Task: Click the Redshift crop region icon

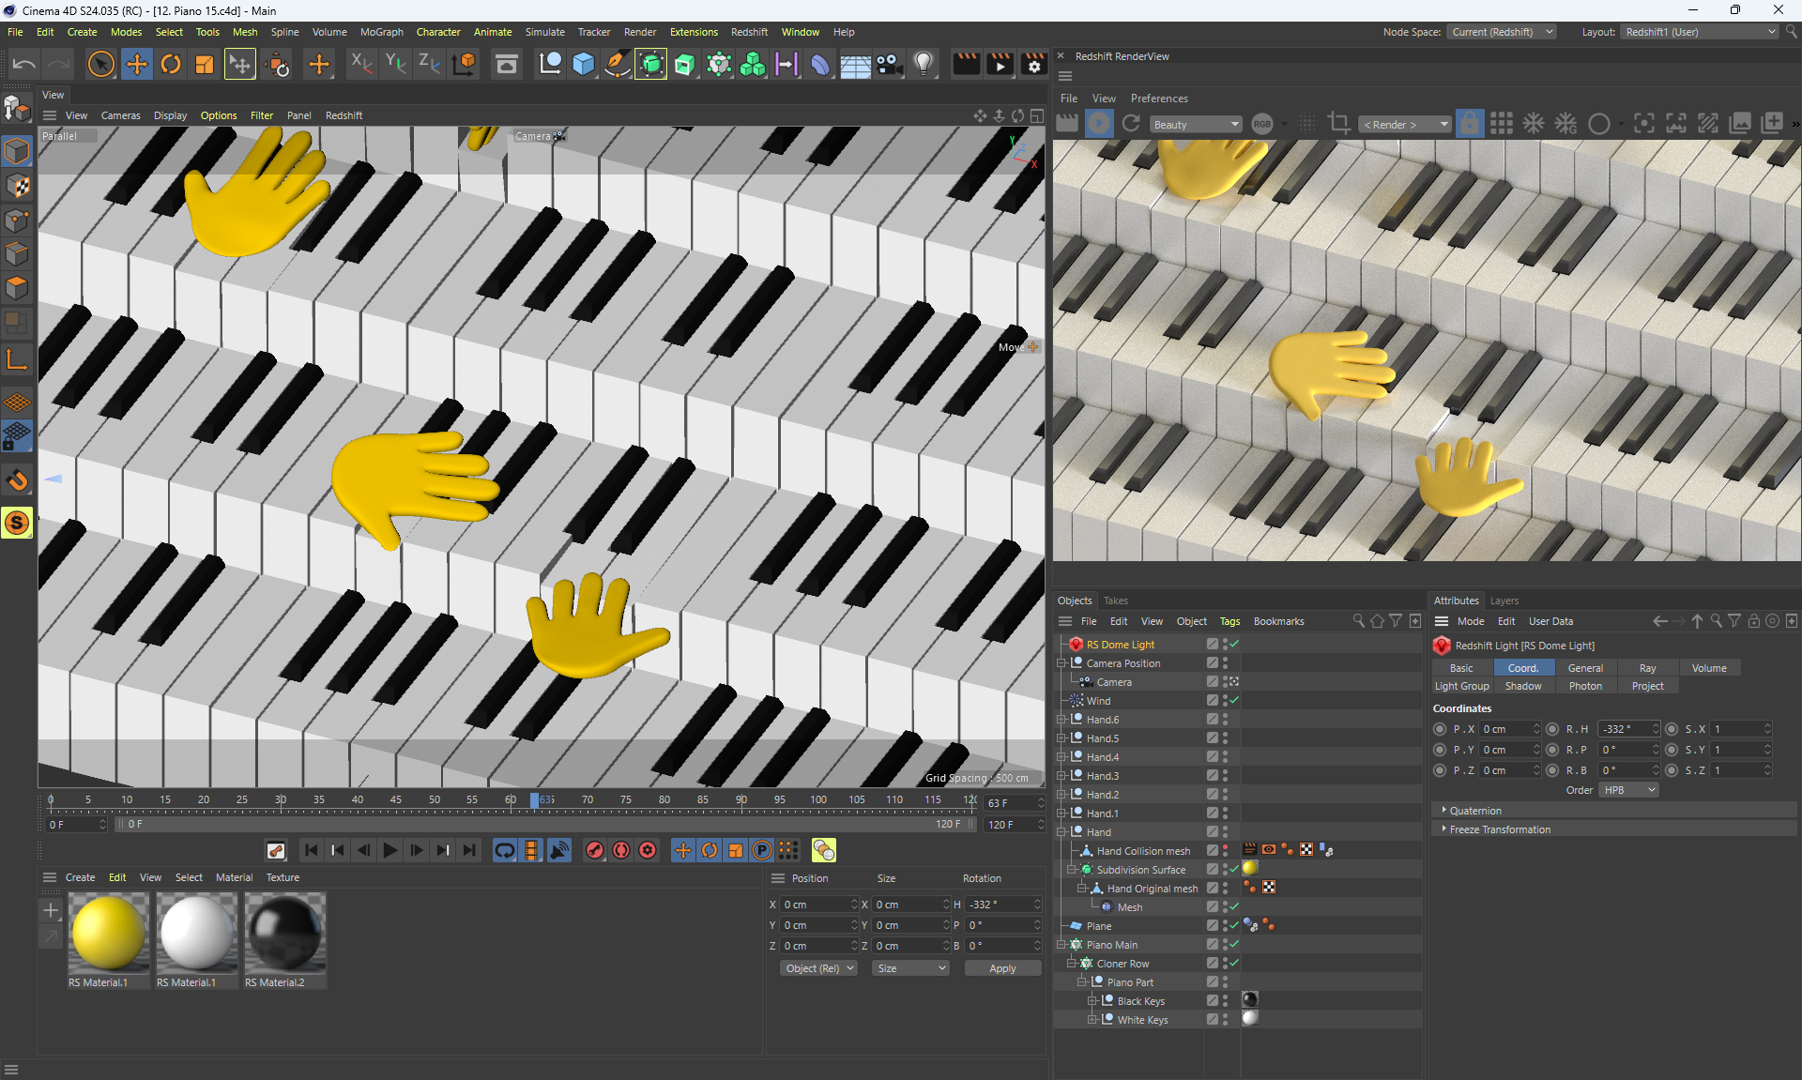Action: [x=1339, y=124]
